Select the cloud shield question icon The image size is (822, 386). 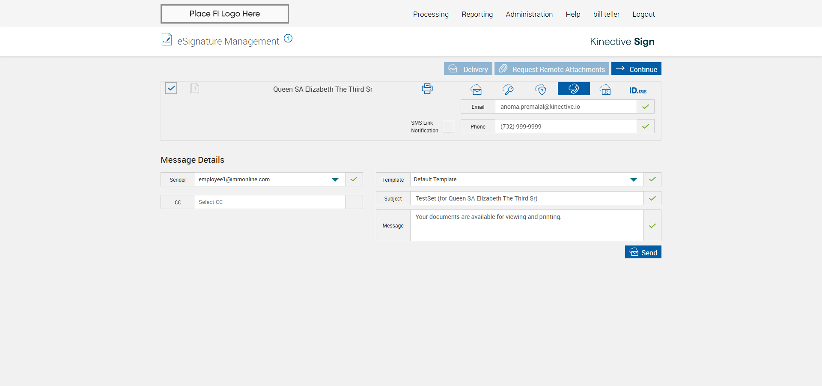point(541,90)
